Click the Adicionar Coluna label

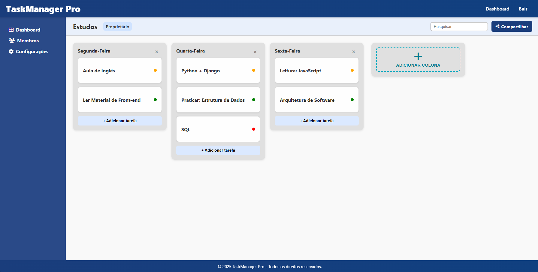click(418, 65)
